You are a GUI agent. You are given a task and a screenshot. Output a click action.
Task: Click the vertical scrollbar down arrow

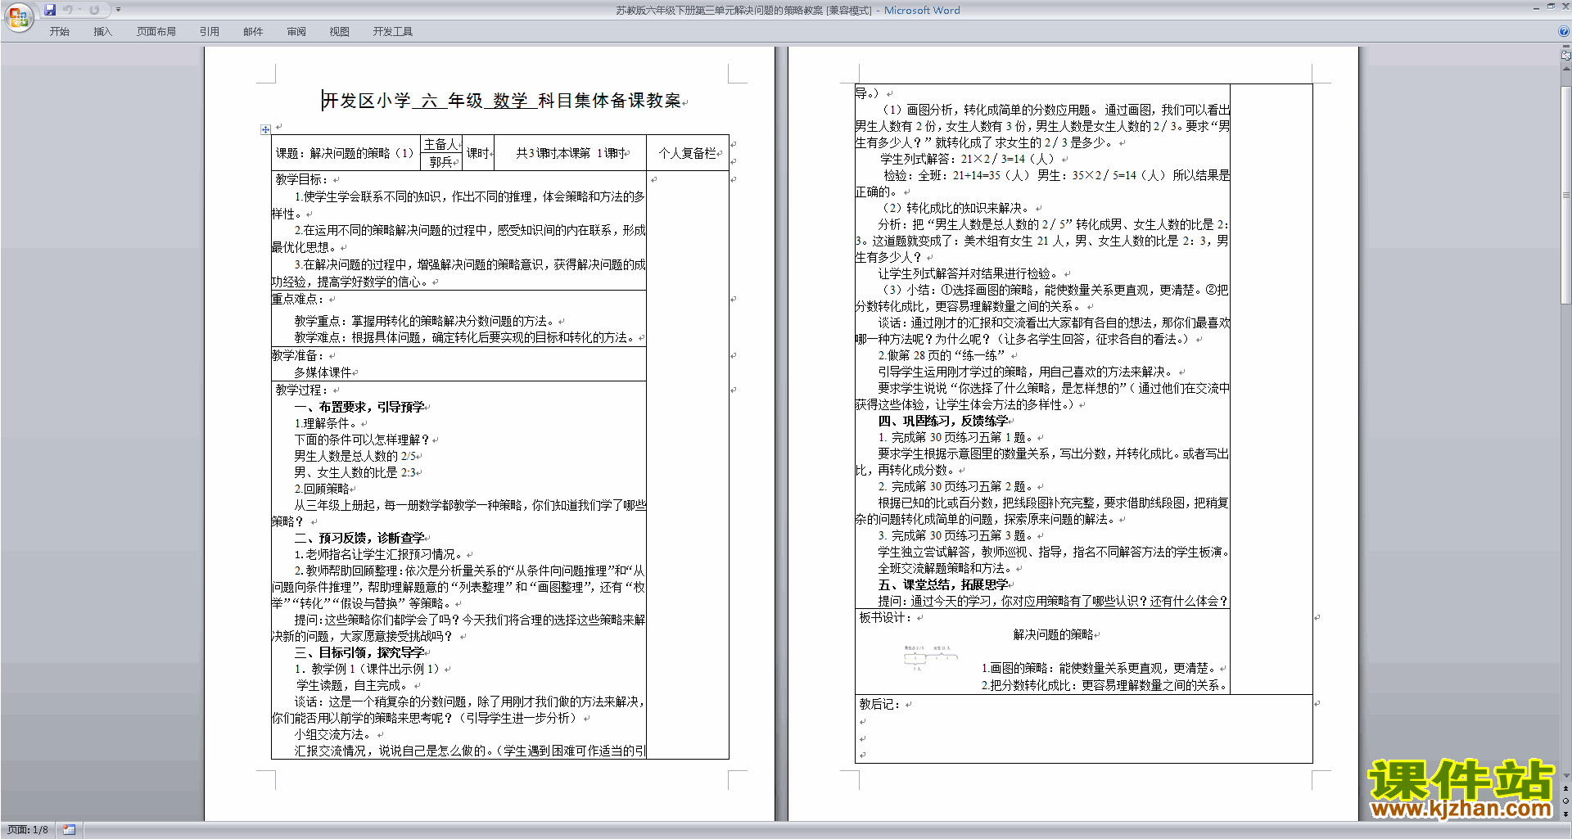click(1566, 776)
